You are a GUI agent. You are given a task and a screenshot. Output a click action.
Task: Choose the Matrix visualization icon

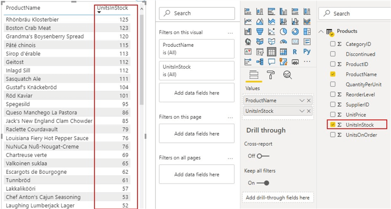click(x=283, y=52)
